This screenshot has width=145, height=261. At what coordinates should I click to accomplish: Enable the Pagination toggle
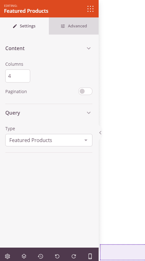85,91
